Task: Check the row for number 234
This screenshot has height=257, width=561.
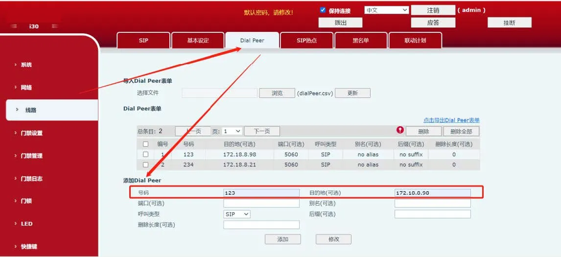Action: point(145,165)
